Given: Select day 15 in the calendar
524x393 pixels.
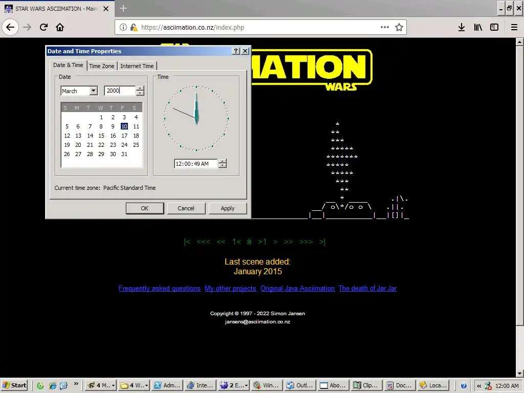Looking at the screenshot, I should [x=101, y=136].
